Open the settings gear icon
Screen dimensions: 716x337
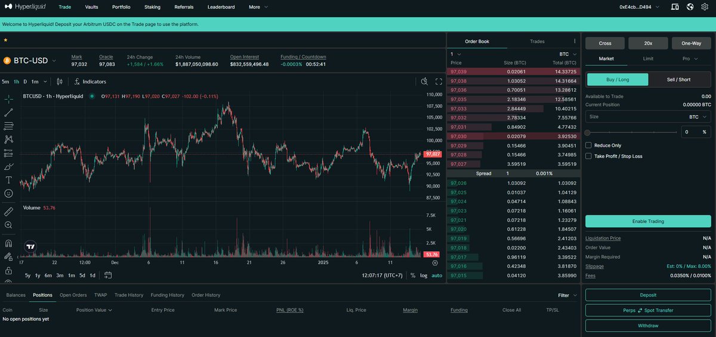(705, 7)
